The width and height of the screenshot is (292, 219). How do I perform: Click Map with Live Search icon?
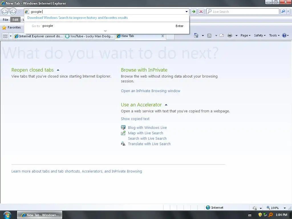point(123,133)
